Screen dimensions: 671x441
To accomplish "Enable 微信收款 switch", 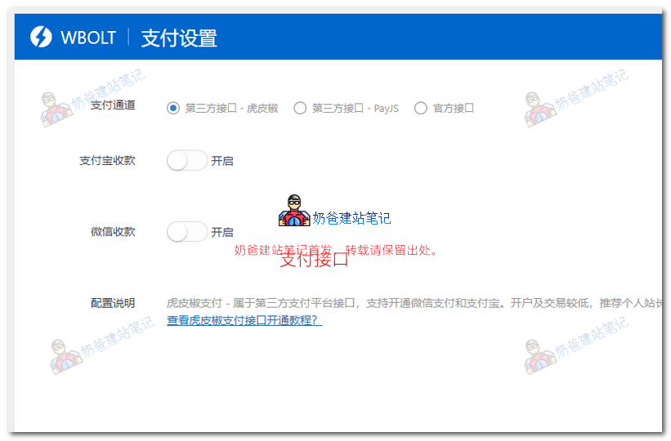I will tap(187, 232).
